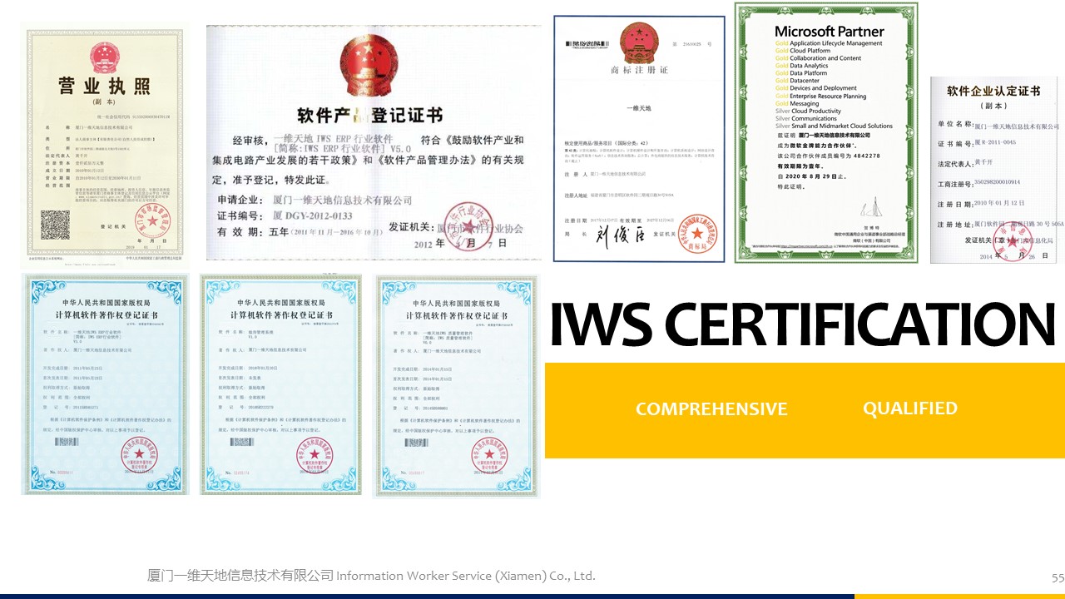Click the slide page number 55
The image size is (1065, 599).
tap(1058, 577)
